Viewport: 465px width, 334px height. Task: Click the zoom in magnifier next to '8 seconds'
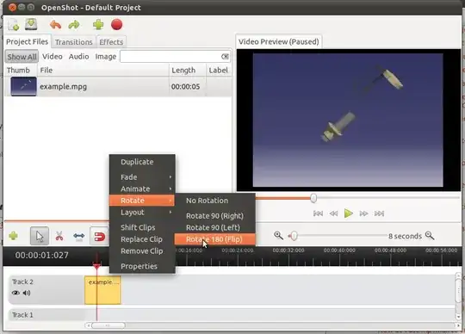point(430,236)
